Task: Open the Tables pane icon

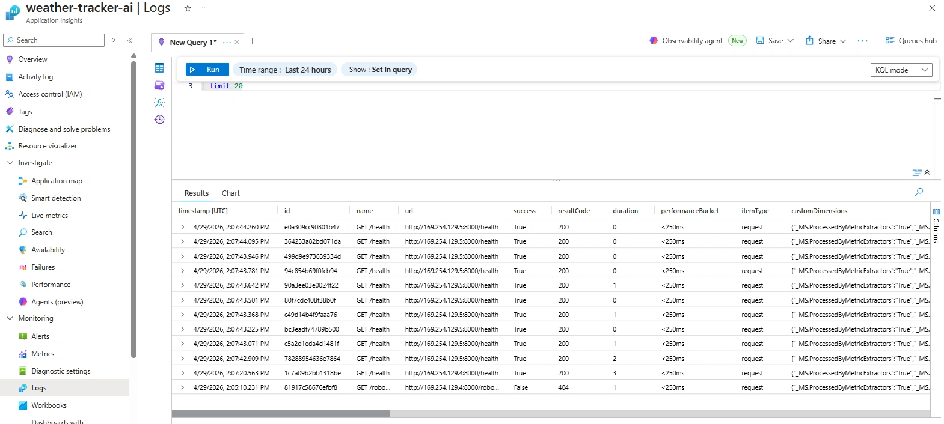Action: tap(159, 68)
